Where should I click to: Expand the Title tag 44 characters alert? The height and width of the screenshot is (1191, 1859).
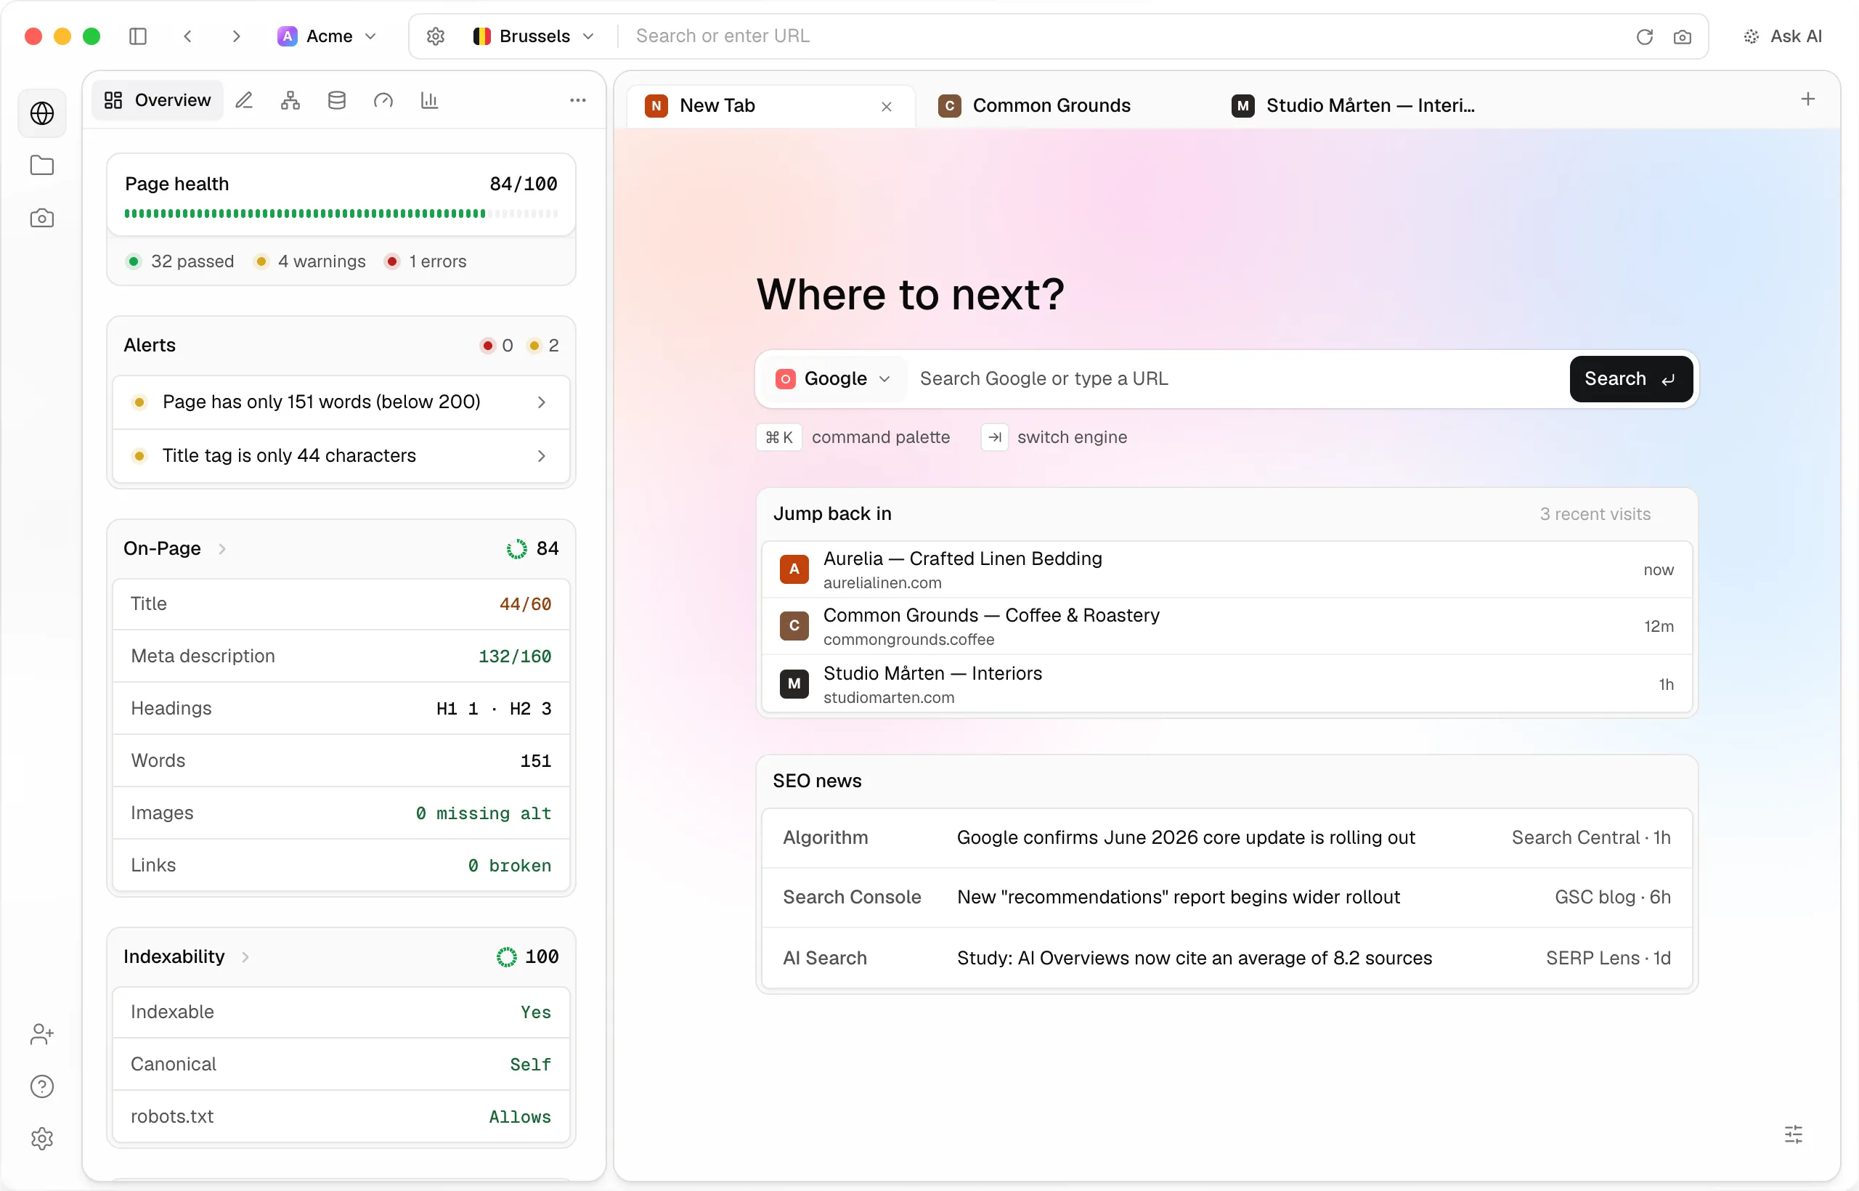341,455
